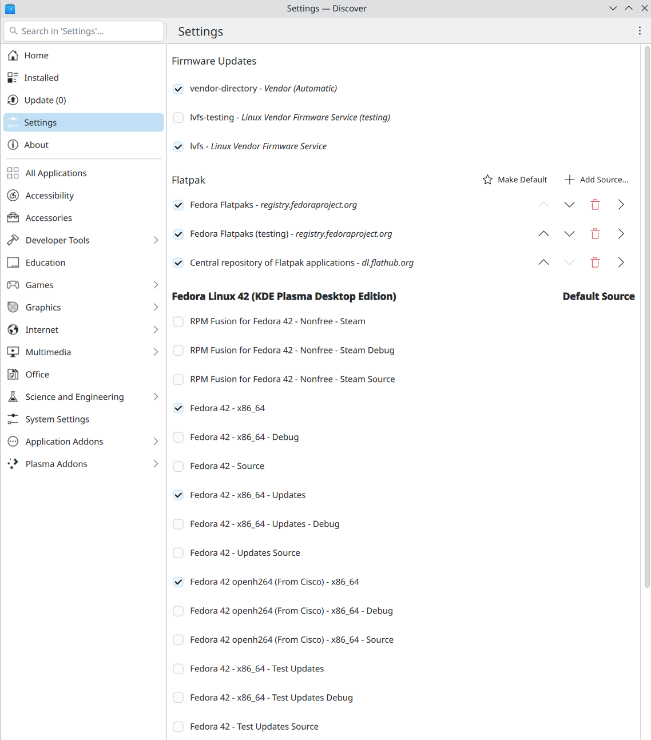The width and height of the screenshot is (651, 740).
Task: Expand Plasma Addons subcategories
Action: [x=156, y=463]
